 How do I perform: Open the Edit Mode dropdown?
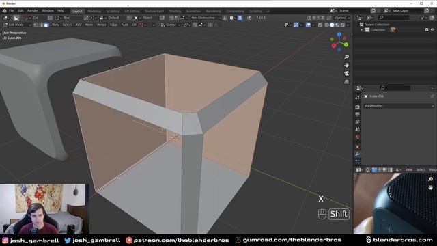pos(17,25)
